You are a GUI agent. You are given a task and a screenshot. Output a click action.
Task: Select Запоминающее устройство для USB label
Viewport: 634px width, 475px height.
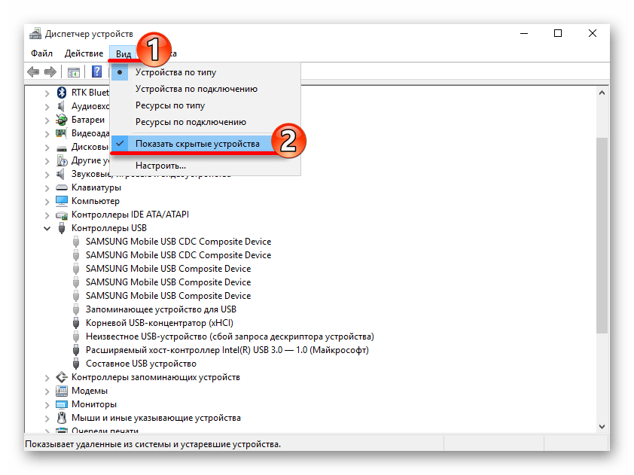161,309
